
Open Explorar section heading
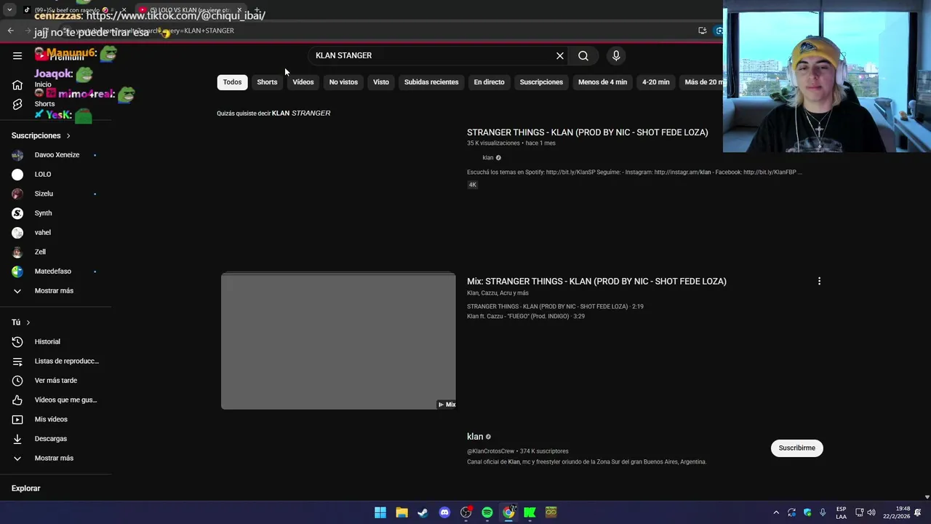[x=25, y=488]
